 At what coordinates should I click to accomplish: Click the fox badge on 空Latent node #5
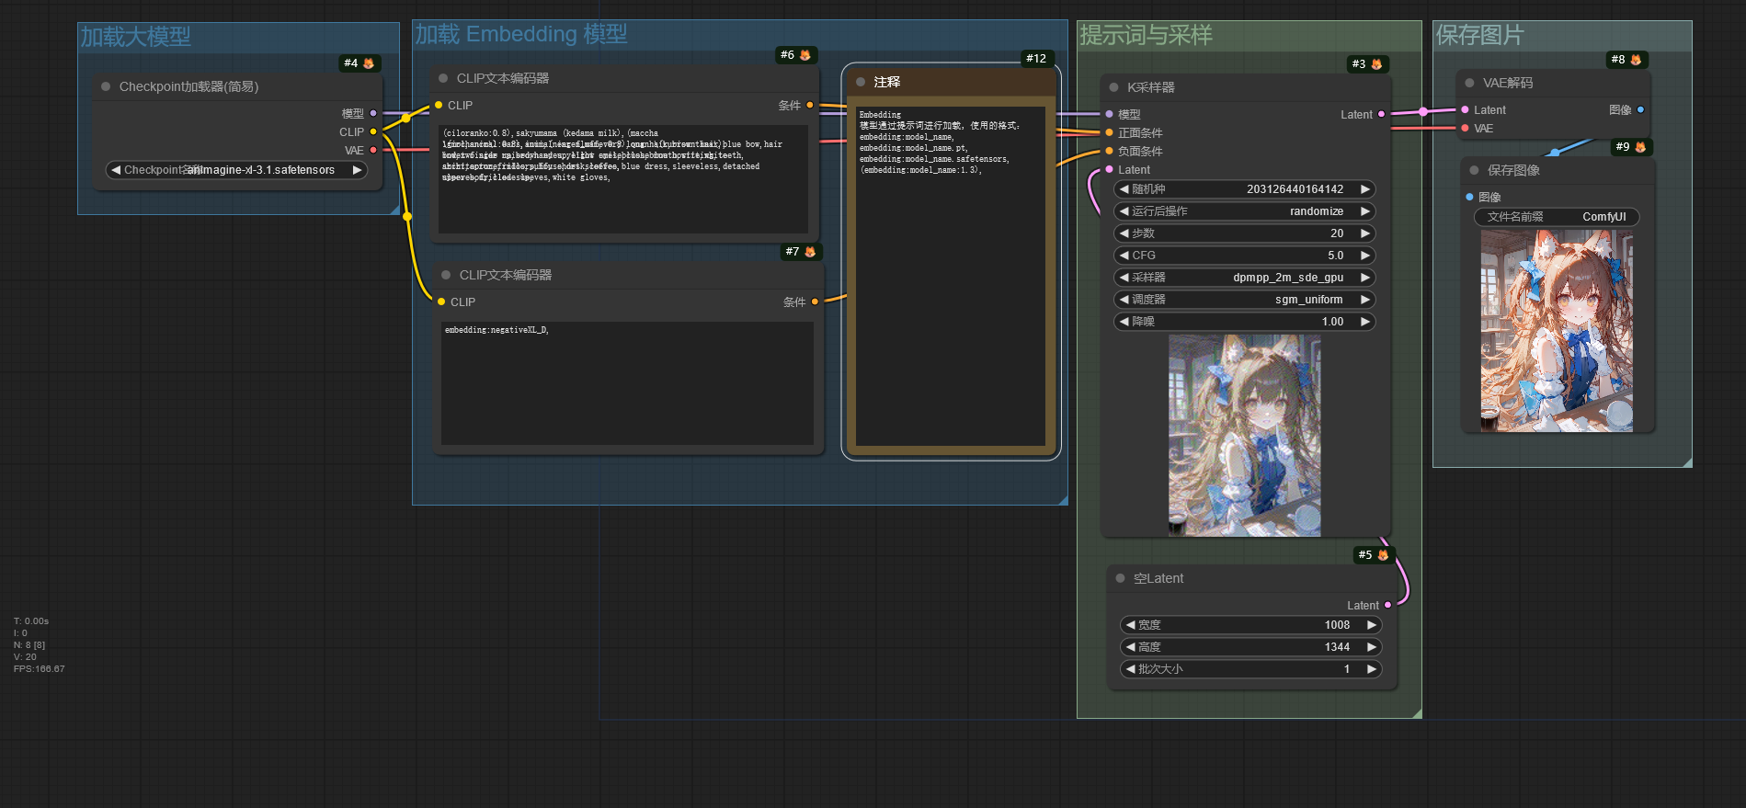click(x=1383, y=555)
